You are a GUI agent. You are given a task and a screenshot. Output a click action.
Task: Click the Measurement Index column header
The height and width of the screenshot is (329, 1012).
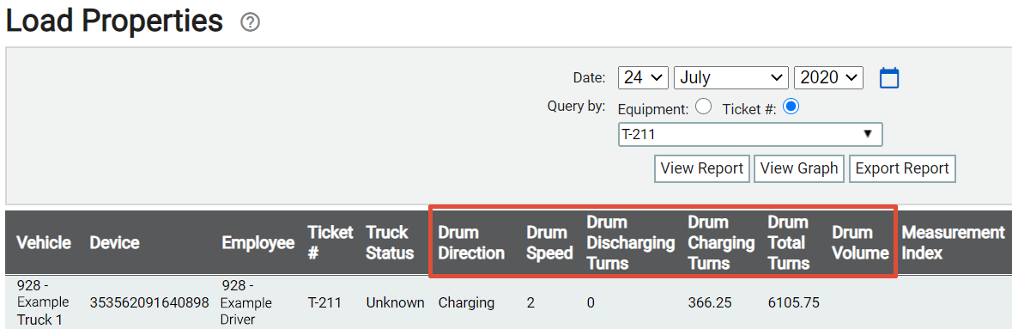(x=954, y=242)
